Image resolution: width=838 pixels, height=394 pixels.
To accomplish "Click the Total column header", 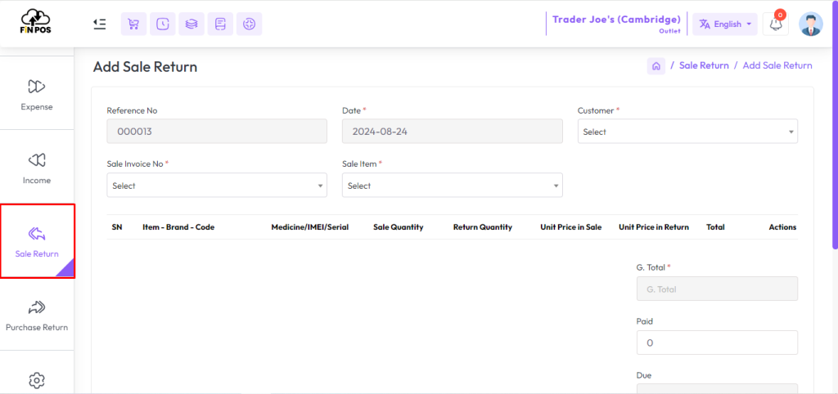I will pyautogui.click(x=715, y=227).
